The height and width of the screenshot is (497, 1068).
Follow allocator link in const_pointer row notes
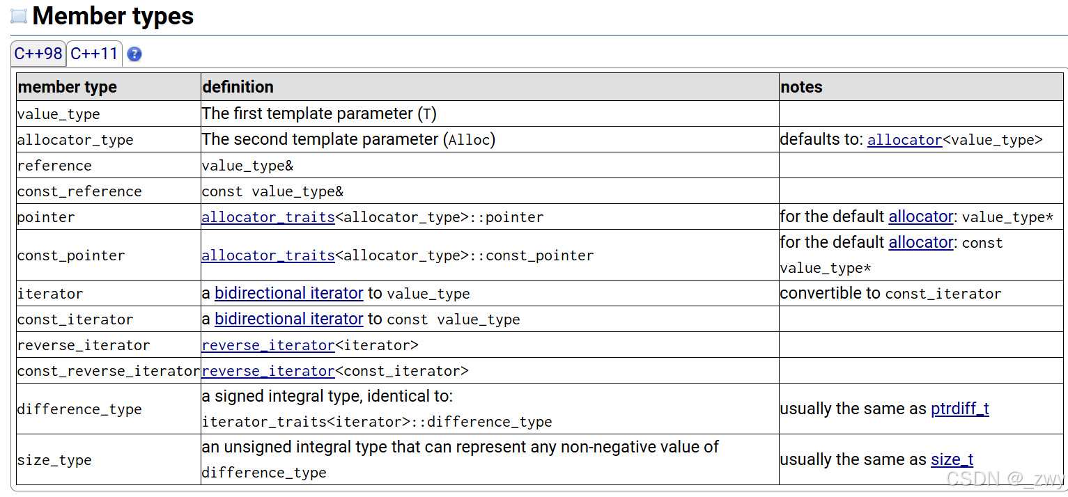(x=920, y=242)
